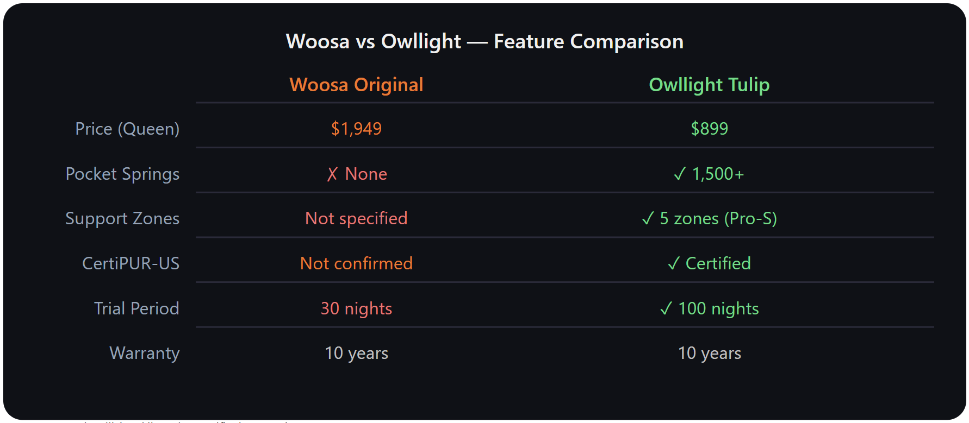
Task: Select the 30 nights trial value
Action: coord(356,309)
